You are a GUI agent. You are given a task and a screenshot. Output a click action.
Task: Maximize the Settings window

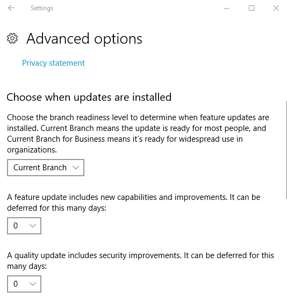tap(252, 8)
